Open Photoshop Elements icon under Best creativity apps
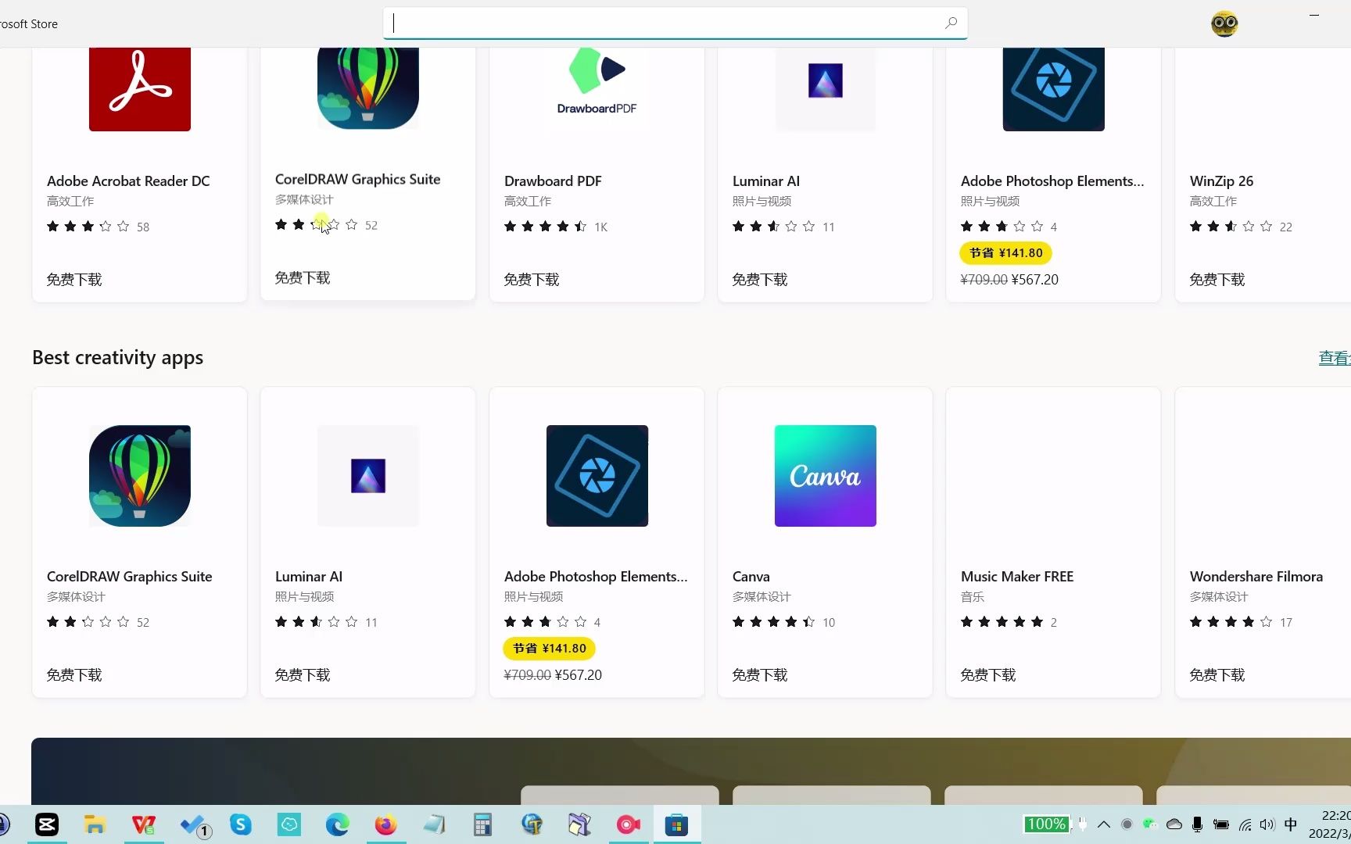Image resolution: width=1351 pixels, height=844 pixels. [597, 476]
